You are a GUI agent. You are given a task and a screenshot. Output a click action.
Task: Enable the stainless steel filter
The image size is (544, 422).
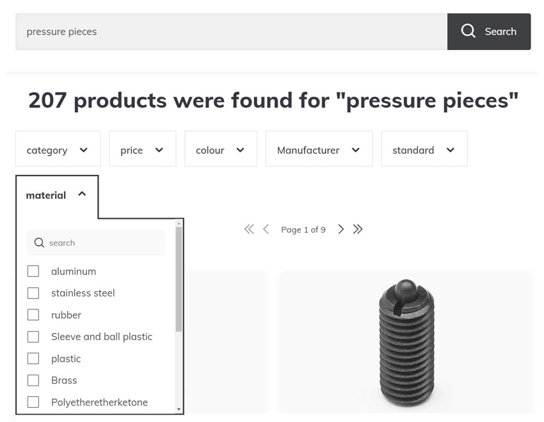tap(33, 293)
